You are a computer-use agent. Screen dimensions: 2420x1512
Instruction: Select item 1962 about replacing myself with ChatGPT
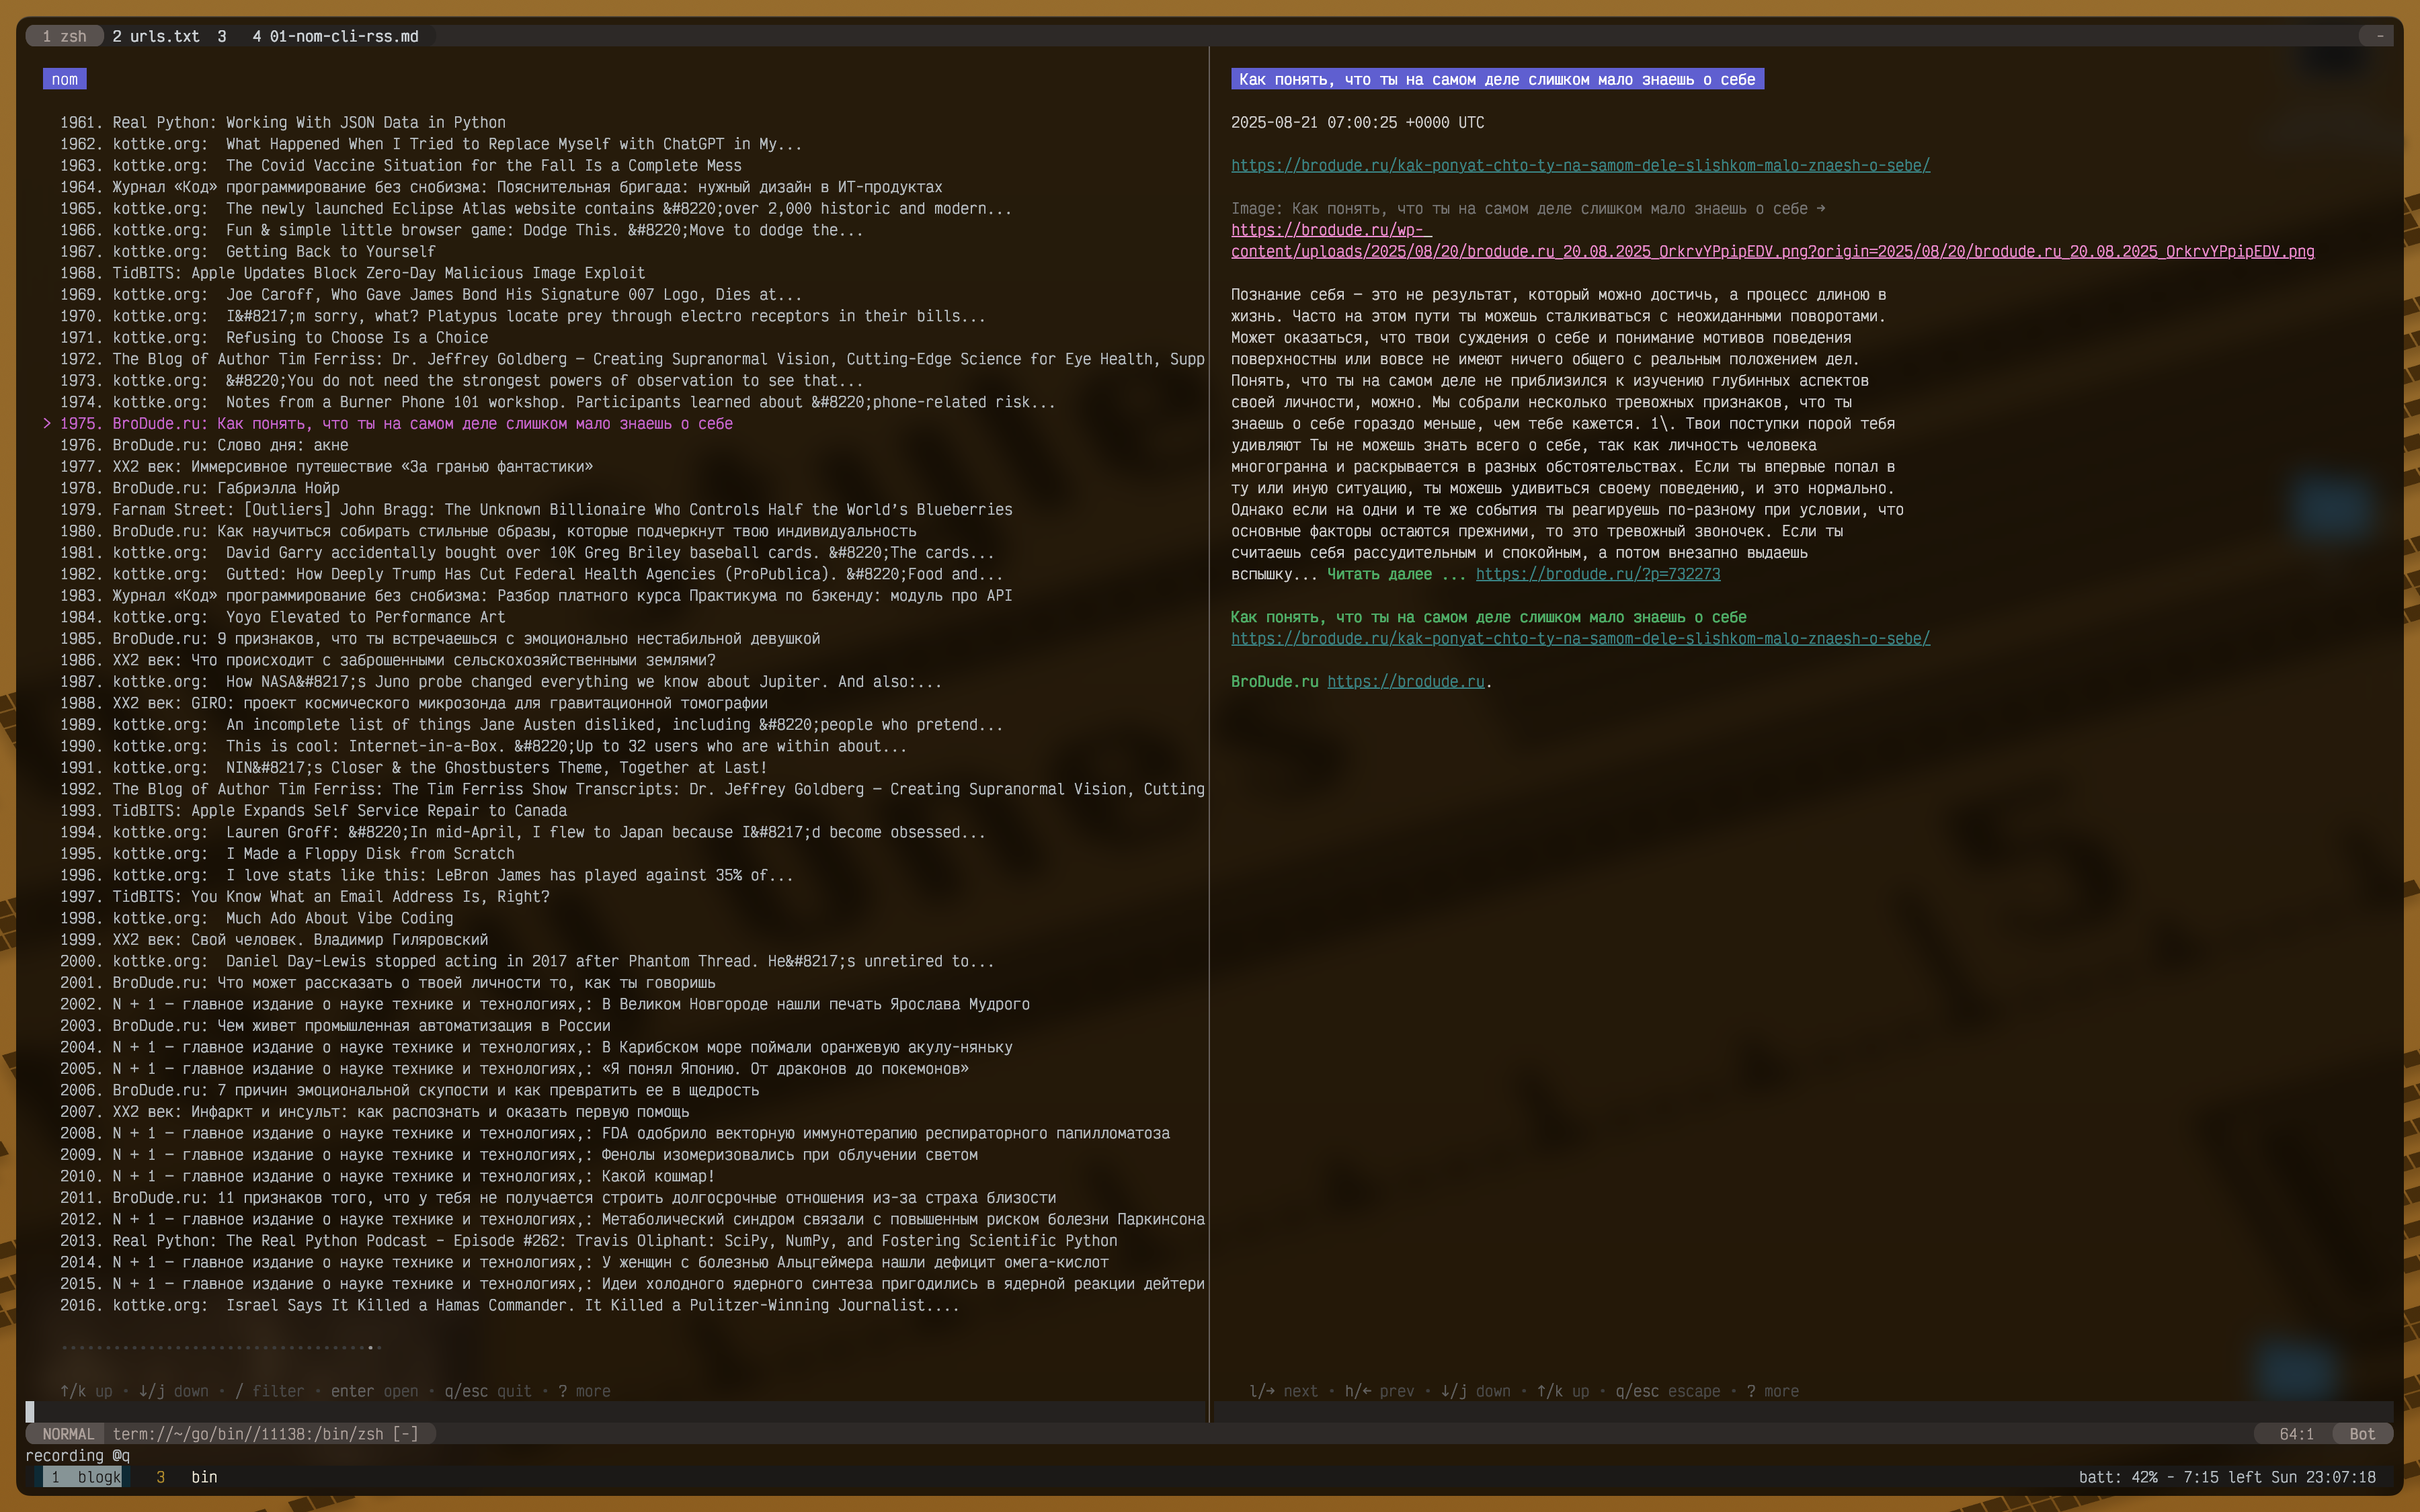[431, 144]
